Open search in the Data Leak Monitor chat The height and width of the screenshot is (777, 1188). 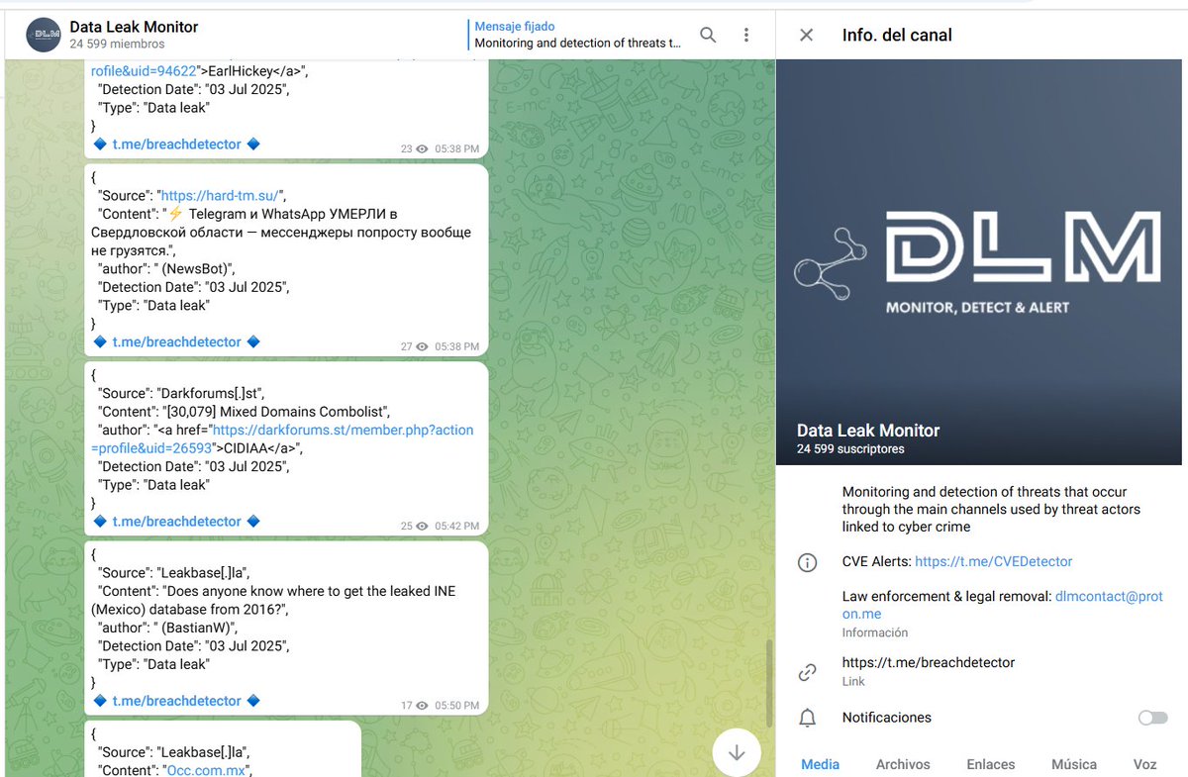coord(708,35)
